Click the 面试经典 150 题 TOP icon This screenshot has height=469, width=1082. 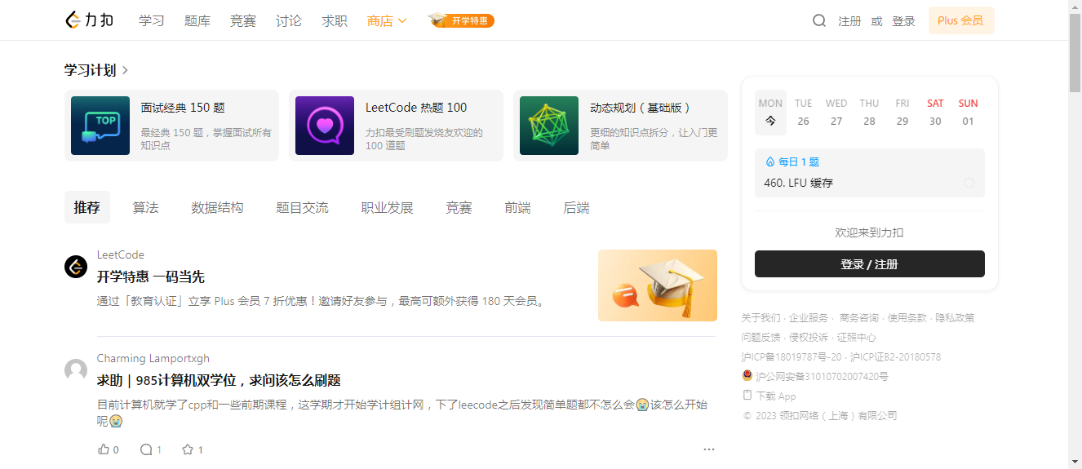click(x=100, y=126)
